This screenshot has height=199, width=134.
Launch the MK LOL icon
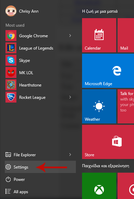11,72
